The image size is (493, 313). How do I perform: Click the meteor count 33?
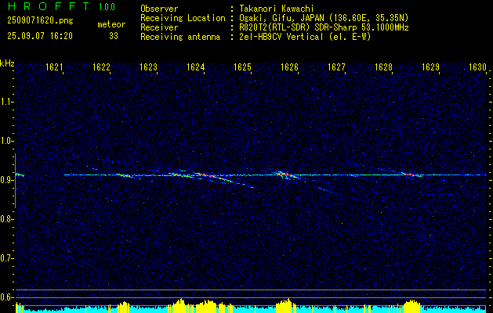(114, 36)
